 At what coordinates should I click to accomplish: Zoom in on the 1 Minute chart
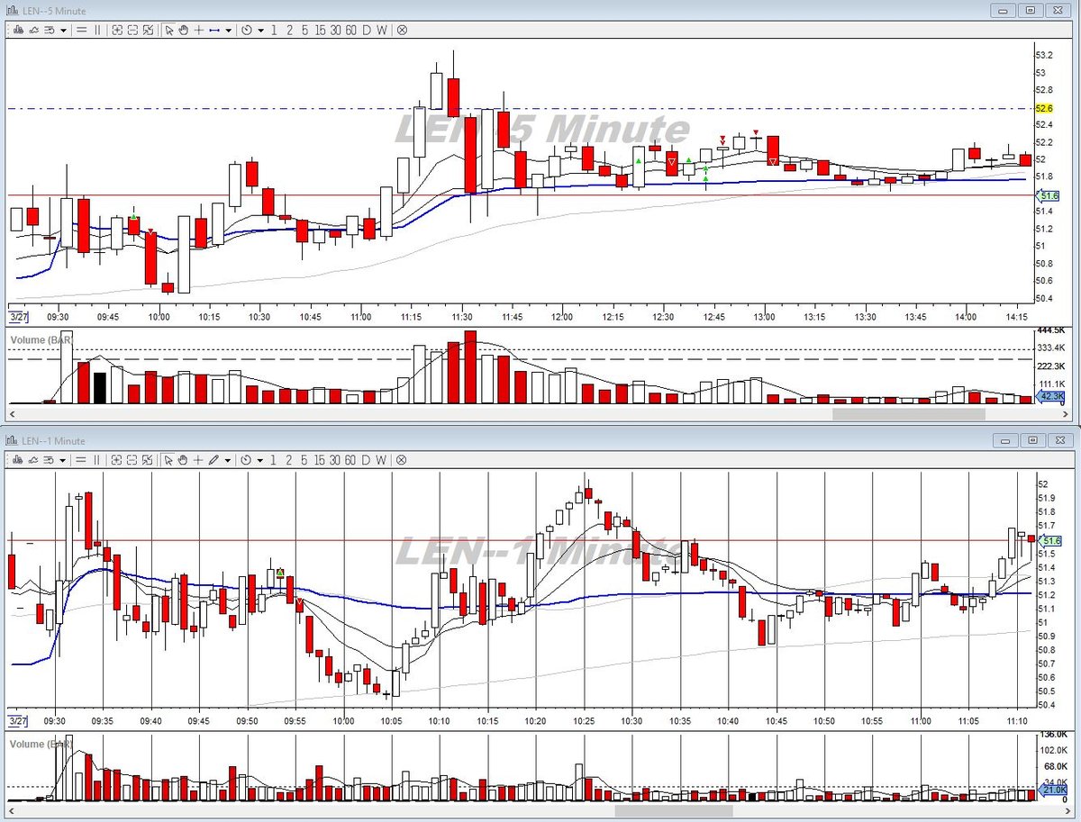(117, 460)
